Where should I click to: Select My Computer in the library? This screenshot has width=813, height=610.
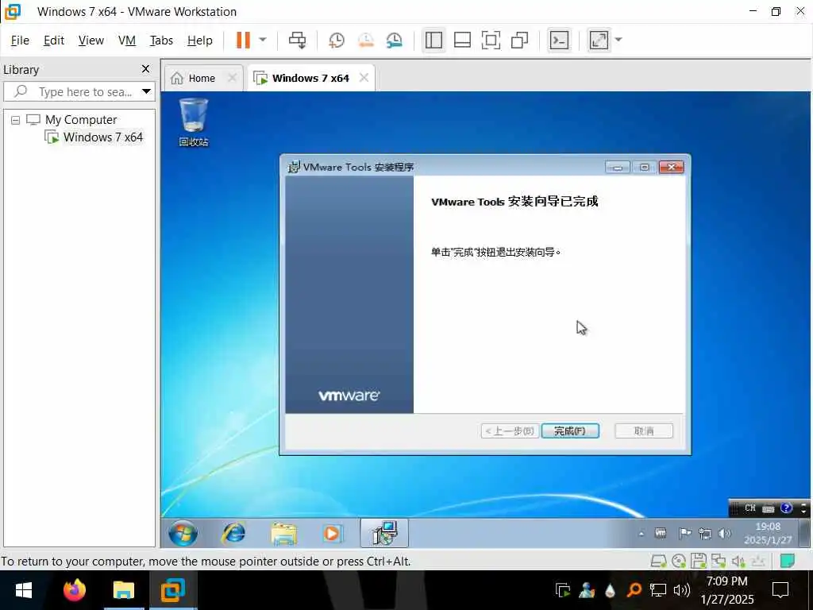[x=80, y=120]
